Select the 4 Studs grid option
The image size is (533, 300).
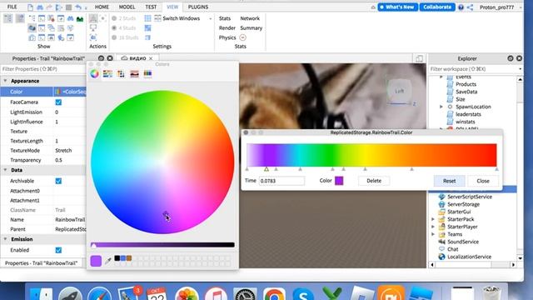coord(124,27)
